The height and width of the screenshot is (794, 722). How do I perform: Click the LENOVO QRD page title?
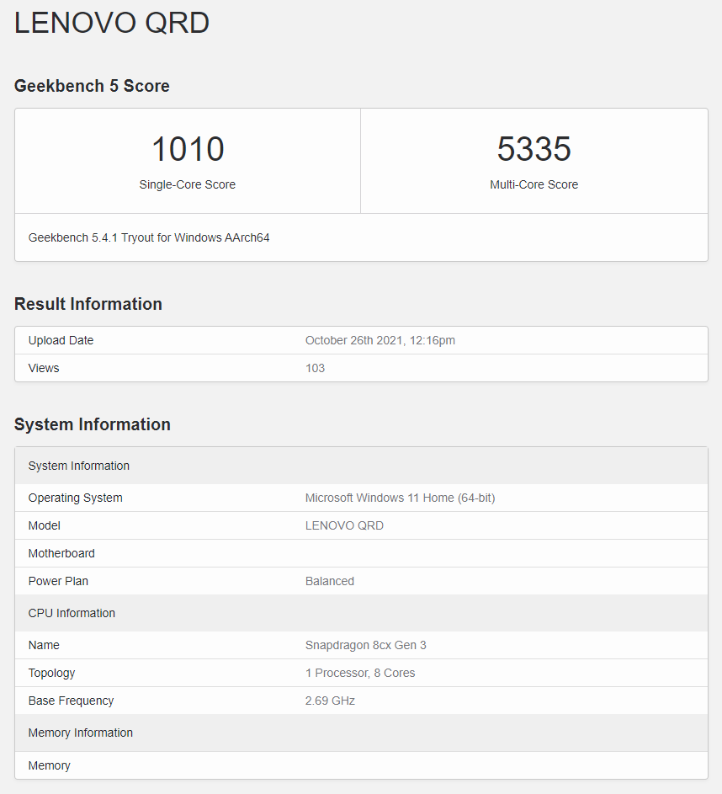(112, 23)
